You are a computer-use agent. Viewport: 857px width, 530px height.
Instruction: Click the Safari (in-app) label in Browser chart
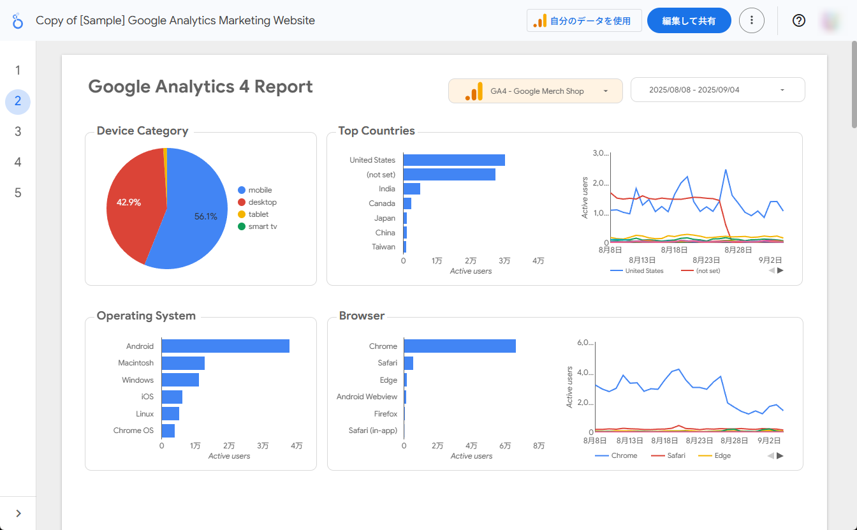tap(373, 431)
